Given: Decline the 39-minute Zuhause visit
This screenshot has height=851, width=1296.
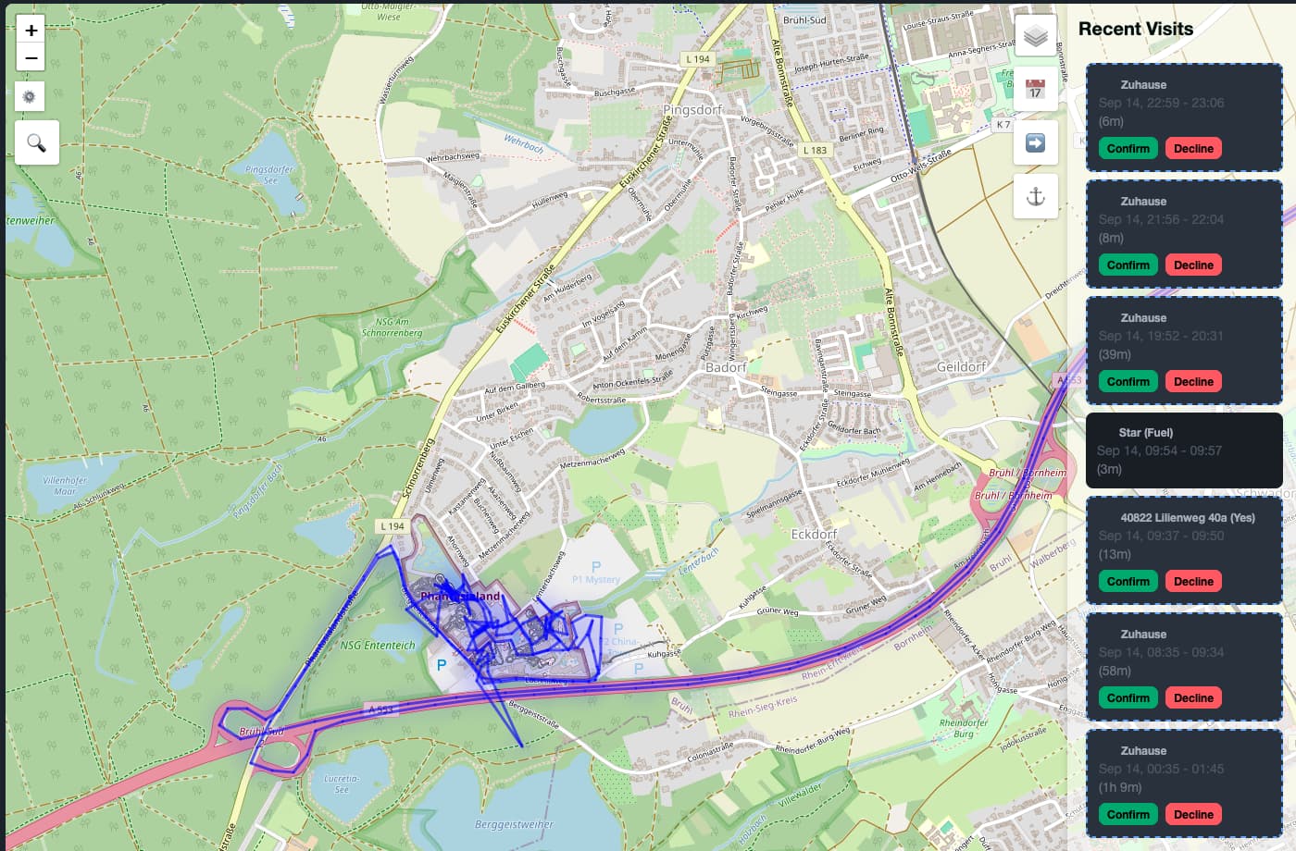Looking at the screenshot, I should pos(1193,381).
